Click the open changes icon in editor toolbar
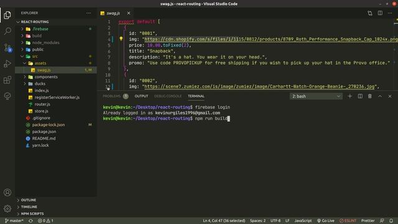The height and width of the screenshot is (224, 398). [370, 13]
